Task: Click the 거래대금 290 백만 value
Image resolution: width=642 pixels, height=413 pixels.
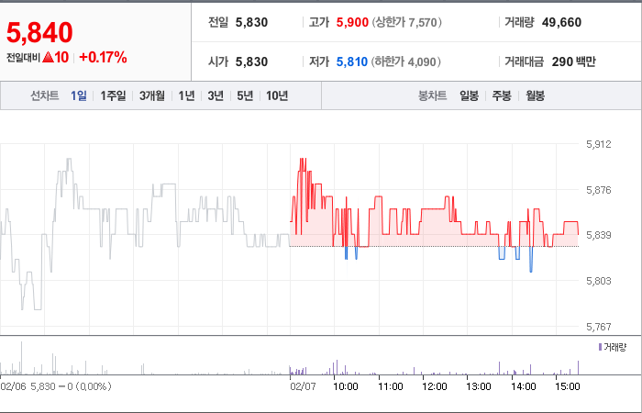Action: coord(573,61)
